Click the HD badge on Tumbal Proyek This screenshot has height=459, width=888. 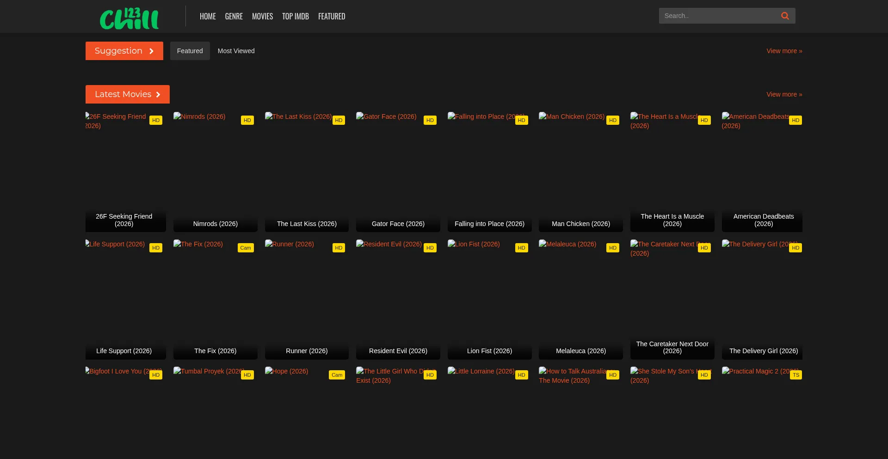pos(247,375)
